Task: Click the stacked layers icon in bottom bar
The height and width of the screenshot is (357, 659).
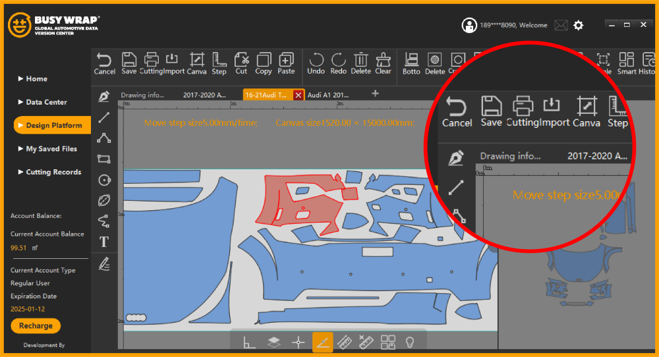Action: (273, 343)
